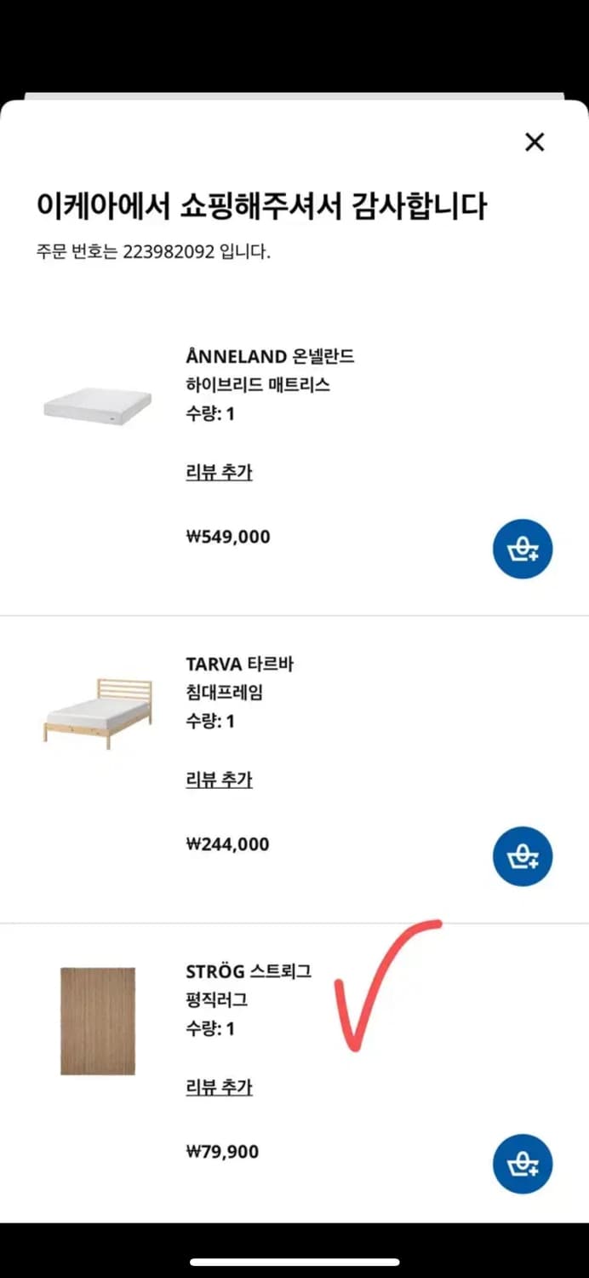Open 리뷰 추가 for the TARVA bed frame

pos(219,780)
